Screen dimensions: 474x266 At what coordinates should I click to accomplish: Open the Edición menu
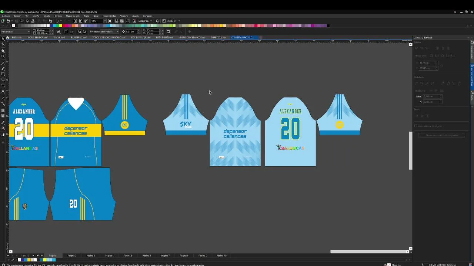click(x=17, y=16)
